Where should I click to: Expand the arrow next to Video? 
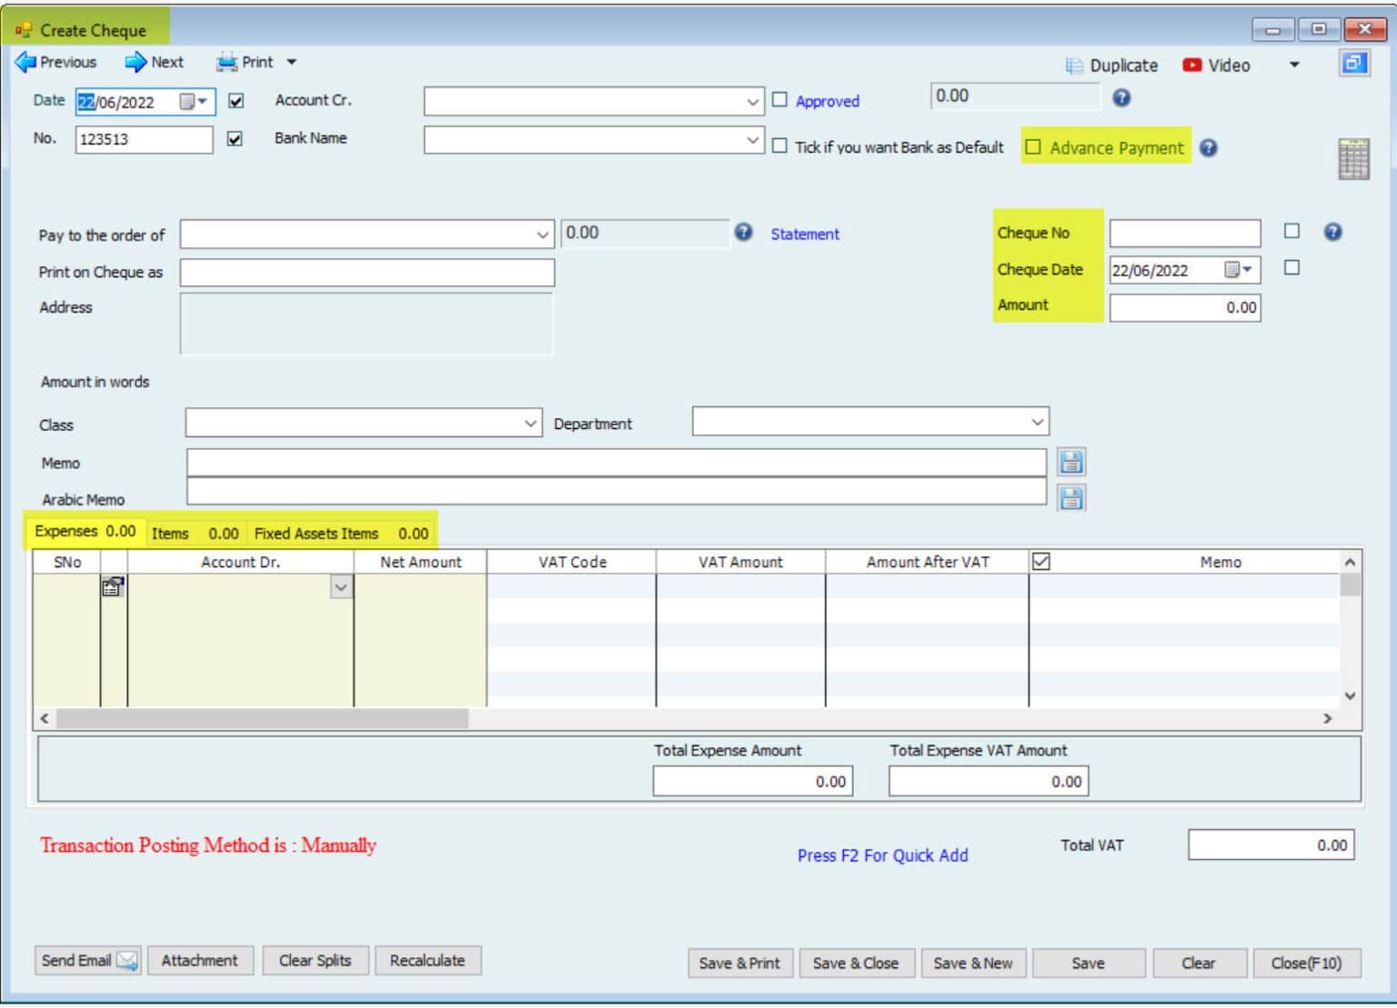pyautogui.click(x=1294, y=65)
